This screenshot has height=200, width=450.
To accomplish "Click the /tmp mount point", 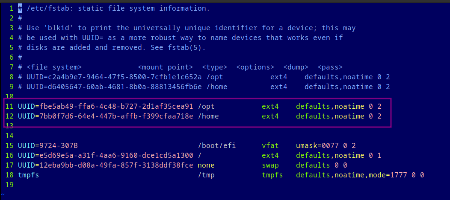I will [206, 175].
